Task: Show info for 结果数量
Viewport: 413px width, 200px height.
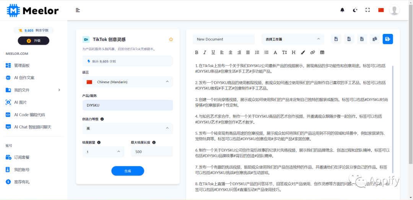Action: pyautogui.click(x=99, y=142)
